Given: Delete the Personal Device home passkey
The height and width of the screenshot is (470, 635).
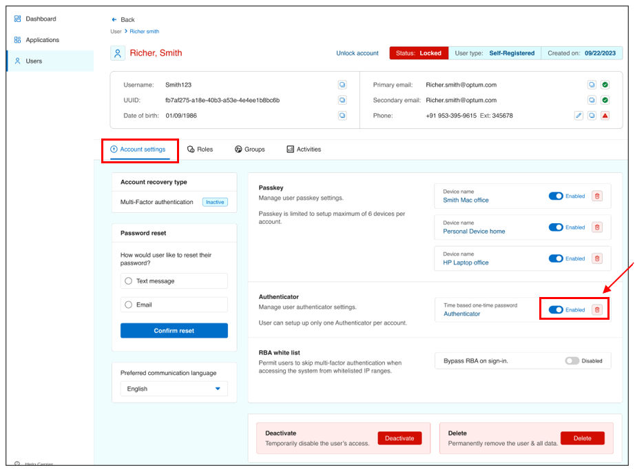Looking at the screenshot, I should tap(597, 227).
